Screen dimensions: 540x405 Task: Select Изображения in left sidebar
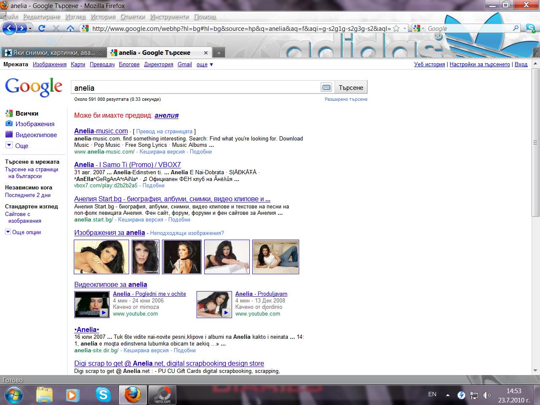point(35,124)
